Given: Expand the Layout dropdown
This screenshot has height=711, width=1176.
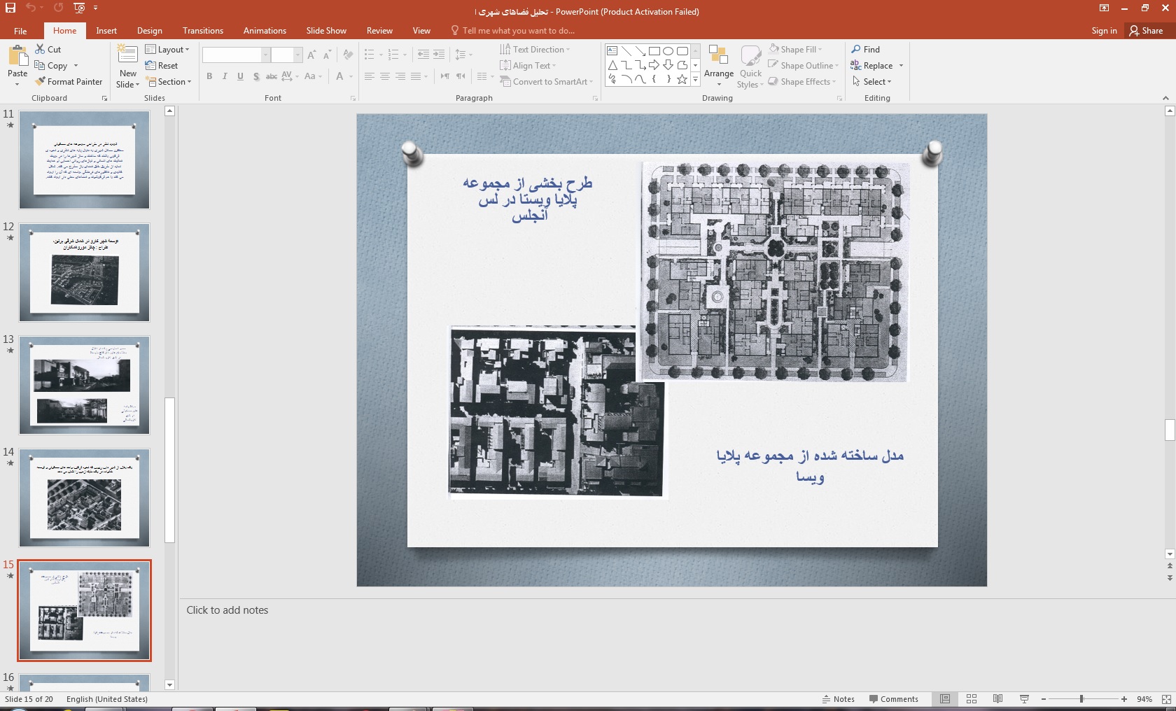Looking at the screenshot, I should (x=167, y=50).
